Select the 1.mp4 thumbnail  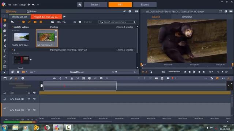coord(20,60)
